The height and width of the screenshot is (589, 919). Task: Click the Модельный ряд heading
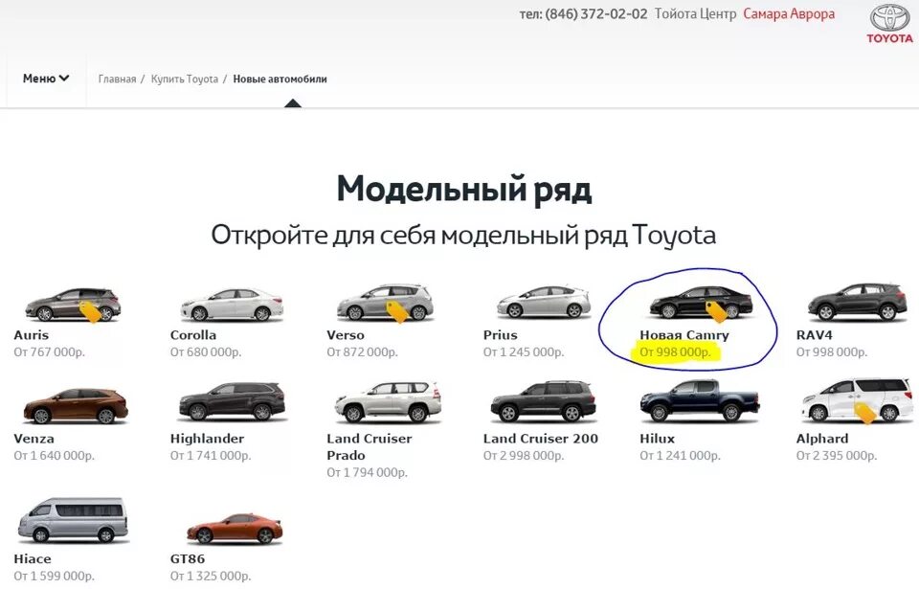tap(463, 189)
